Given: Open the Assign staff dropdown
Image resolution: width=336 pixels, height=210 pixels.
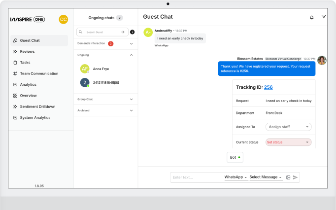Looking at the screenshot, I should (288, 127).
